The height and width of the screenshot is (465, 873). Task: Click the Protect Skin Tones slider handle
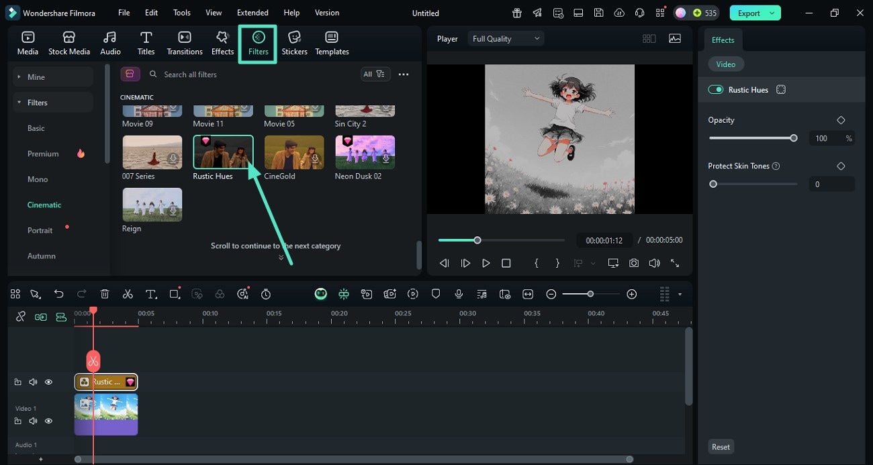[x=713, y=184]
